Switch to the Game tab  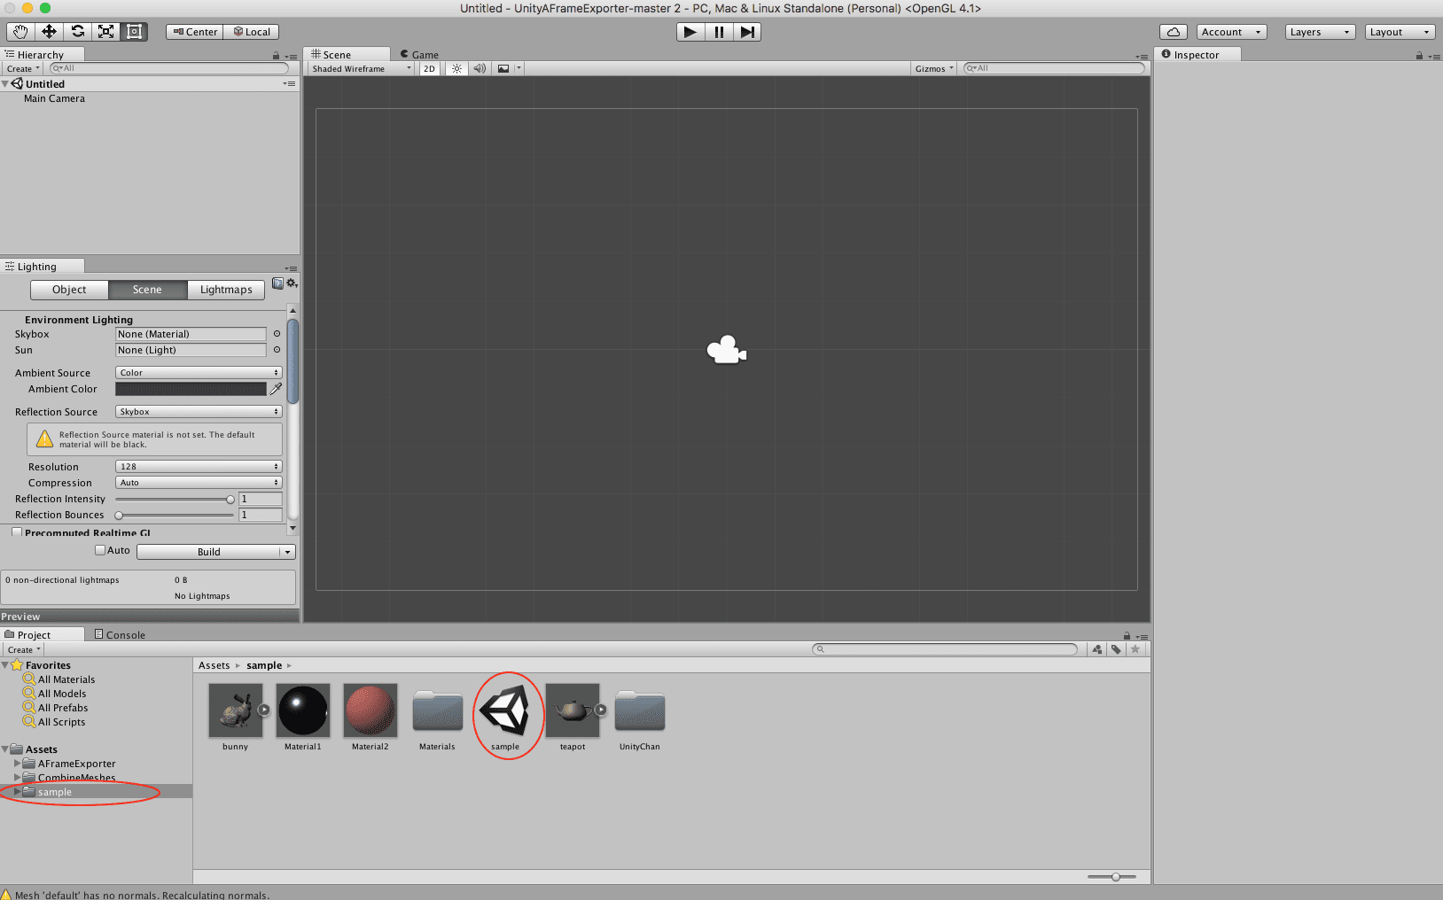tap(419, 55)
